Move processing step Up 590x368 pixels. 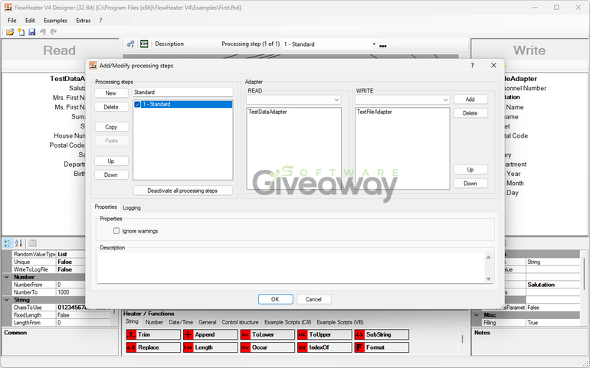[111, 161]
